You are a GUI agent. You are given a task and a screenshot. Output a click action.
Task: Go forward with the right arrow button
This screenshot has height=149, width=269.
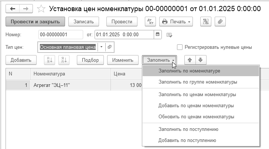26,9
